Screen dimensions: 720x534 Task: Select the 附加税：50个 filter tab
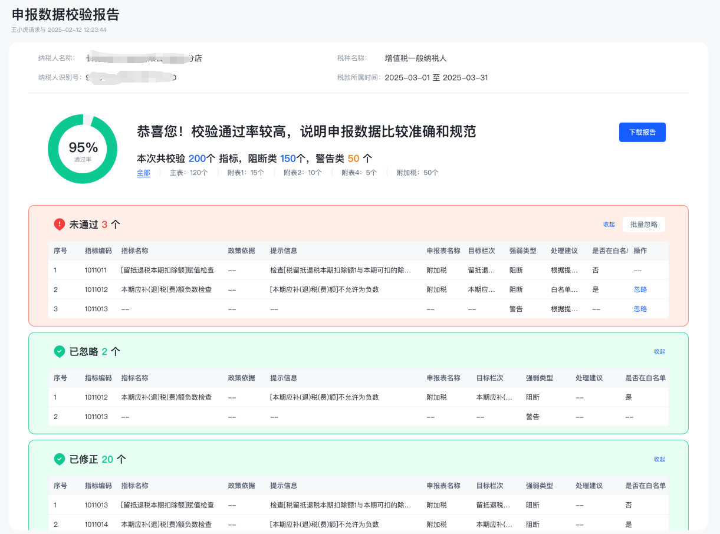coord(417,173)
